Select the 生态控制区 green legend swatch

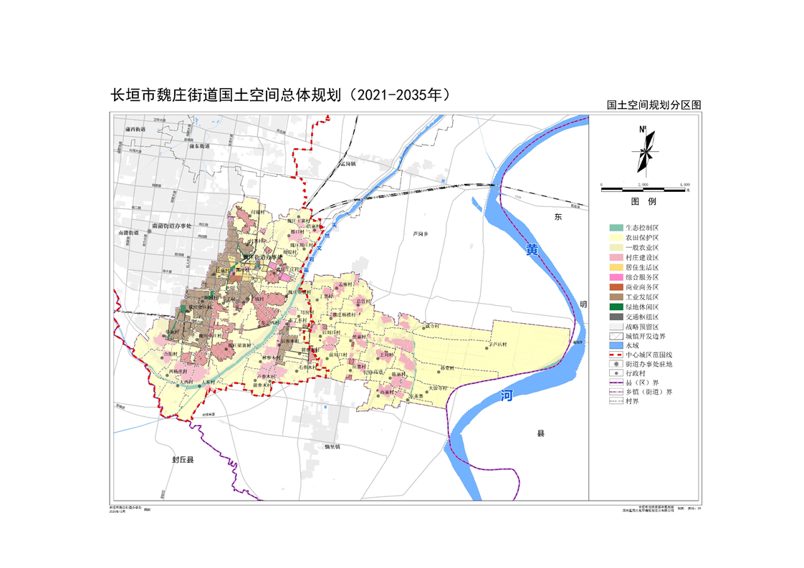pos(614,227)
